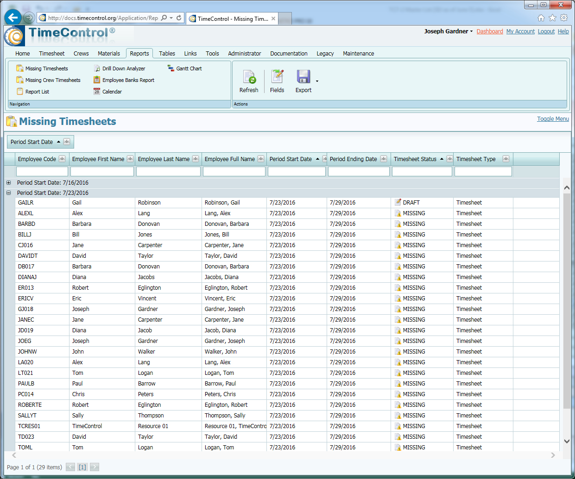Viewport: 575px width, 479px height.
Task: Open the Timesheet menu
Action: 52,54
